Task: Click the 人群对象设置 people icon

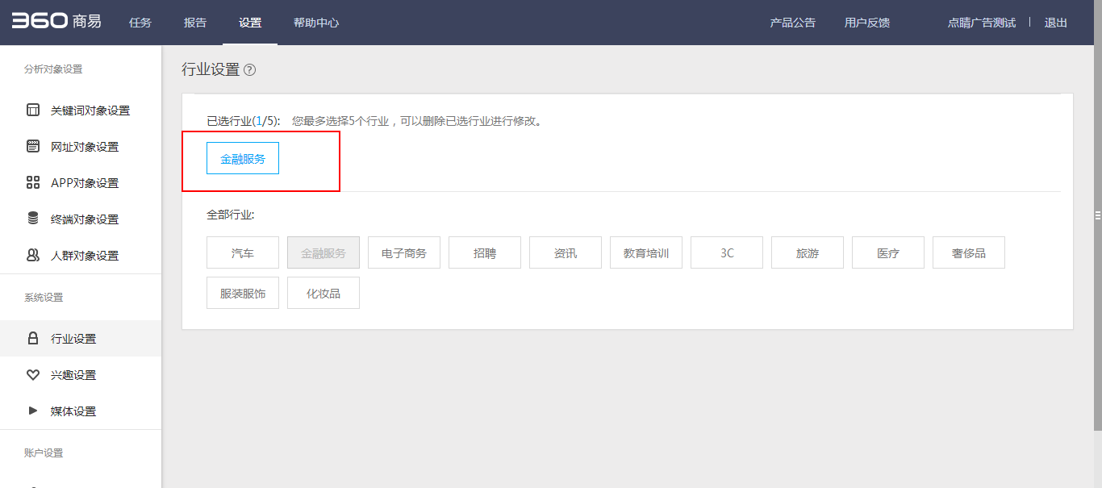Action: tap(33, 256)
